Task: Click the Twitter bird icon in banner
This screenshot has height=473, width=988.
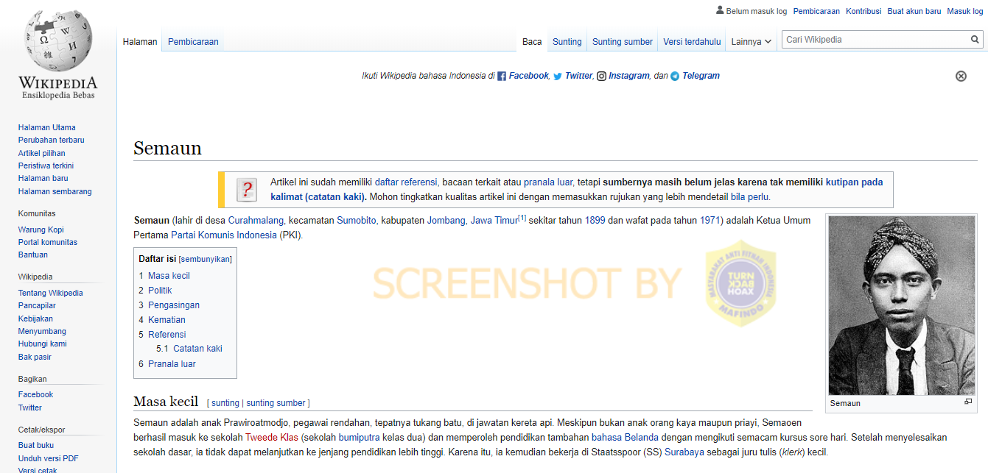Action: 558,76
